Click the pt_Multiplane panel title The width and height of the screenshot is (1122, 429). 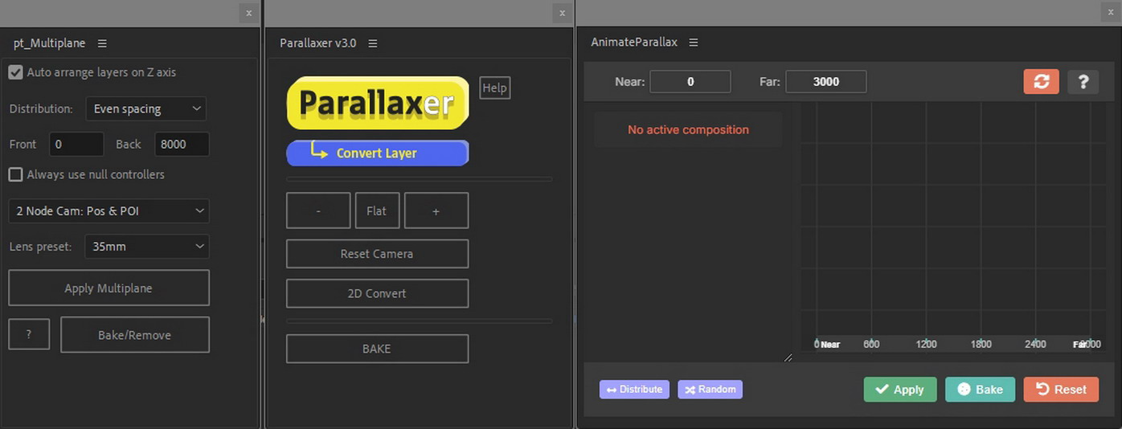(x=49, y=43)
